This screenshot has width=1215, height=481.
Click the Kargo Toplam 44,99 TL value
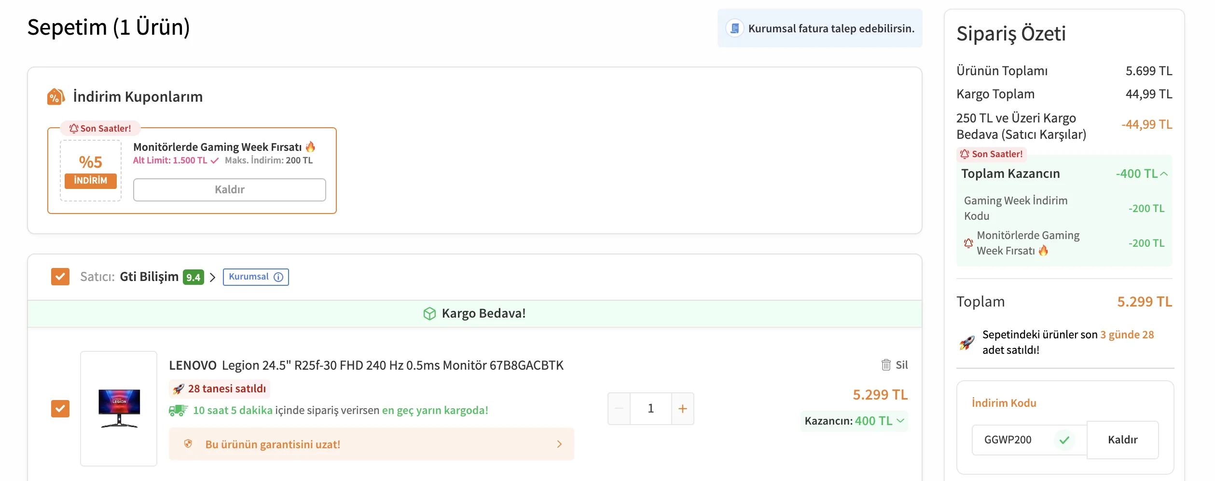pyautogui.click(x=1149, y=94)
